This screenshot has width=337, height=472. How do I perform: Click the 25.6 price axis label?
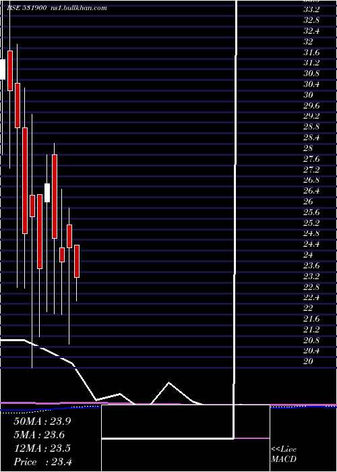pyautogui.click(x=311, y=212)
